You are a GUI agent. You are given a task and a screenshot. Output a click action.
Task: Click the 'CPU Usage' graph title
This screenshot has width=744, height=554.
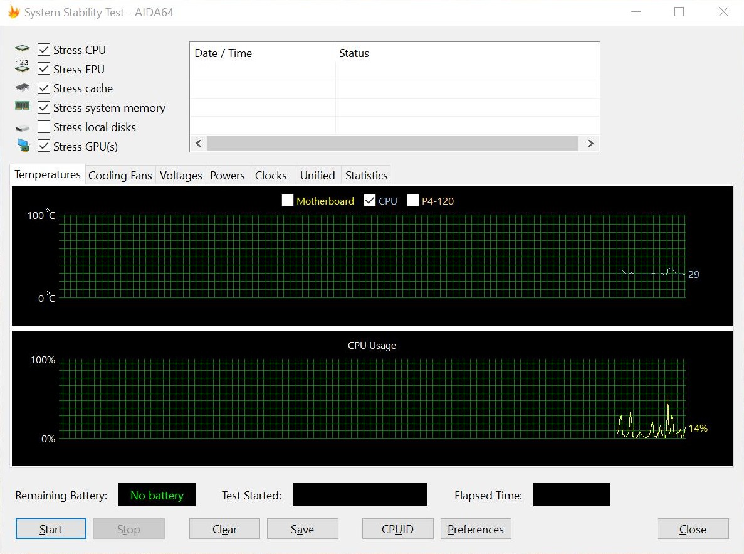[x=372, y=346]
